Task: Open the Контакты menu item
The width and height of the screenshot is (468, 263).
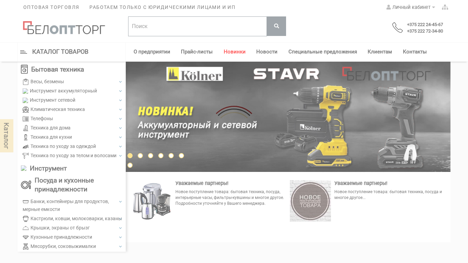Action: point(415,52)
